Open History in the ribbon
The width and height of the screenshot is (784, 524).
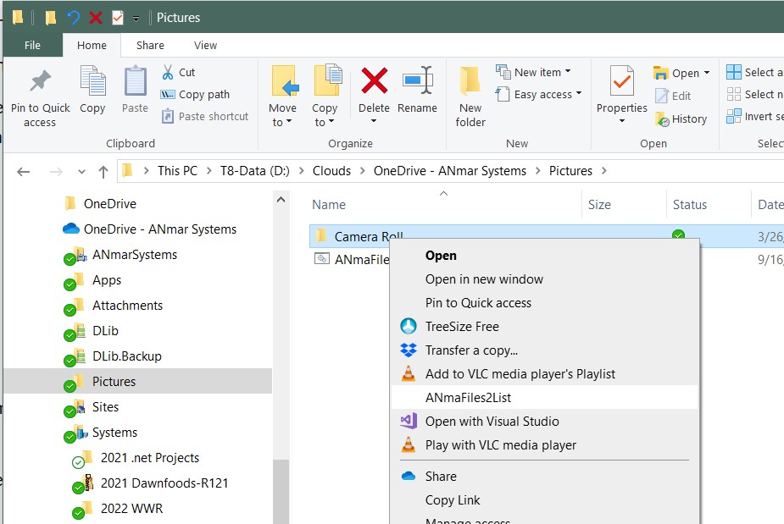click(681, 119)
